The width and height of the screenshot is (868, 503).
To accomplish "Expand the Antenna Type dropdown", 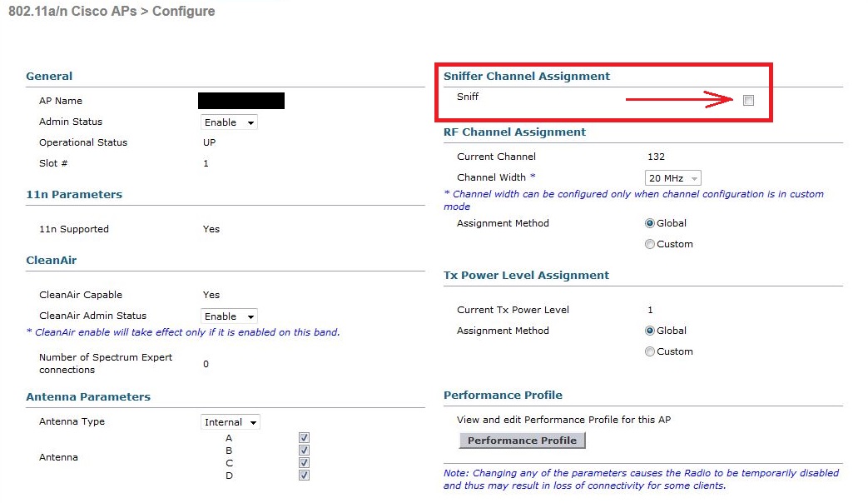I will [231, 422].
